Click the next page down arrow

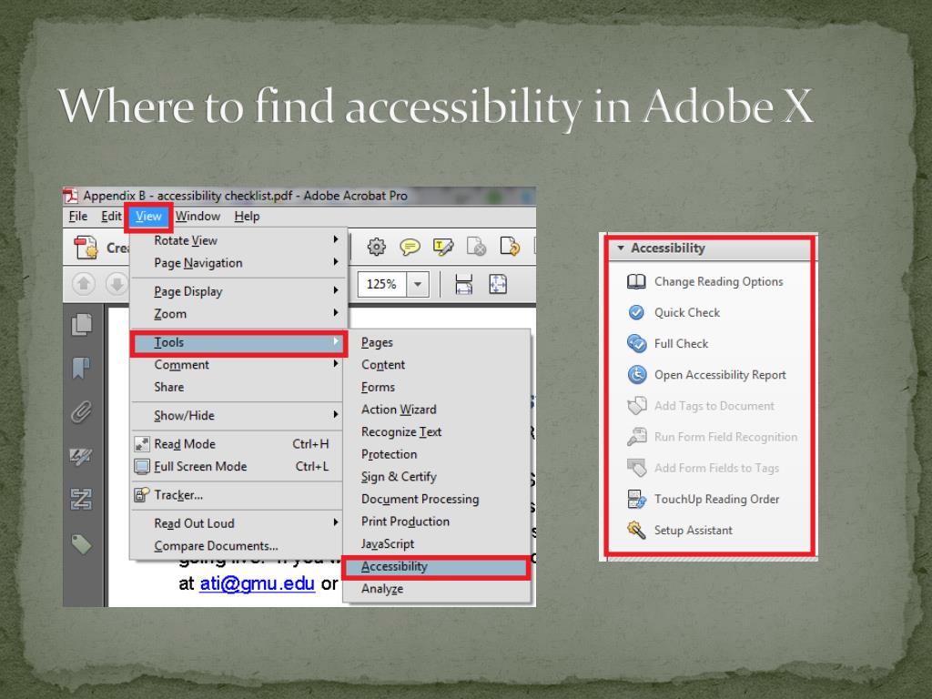[x=116, y=284]
